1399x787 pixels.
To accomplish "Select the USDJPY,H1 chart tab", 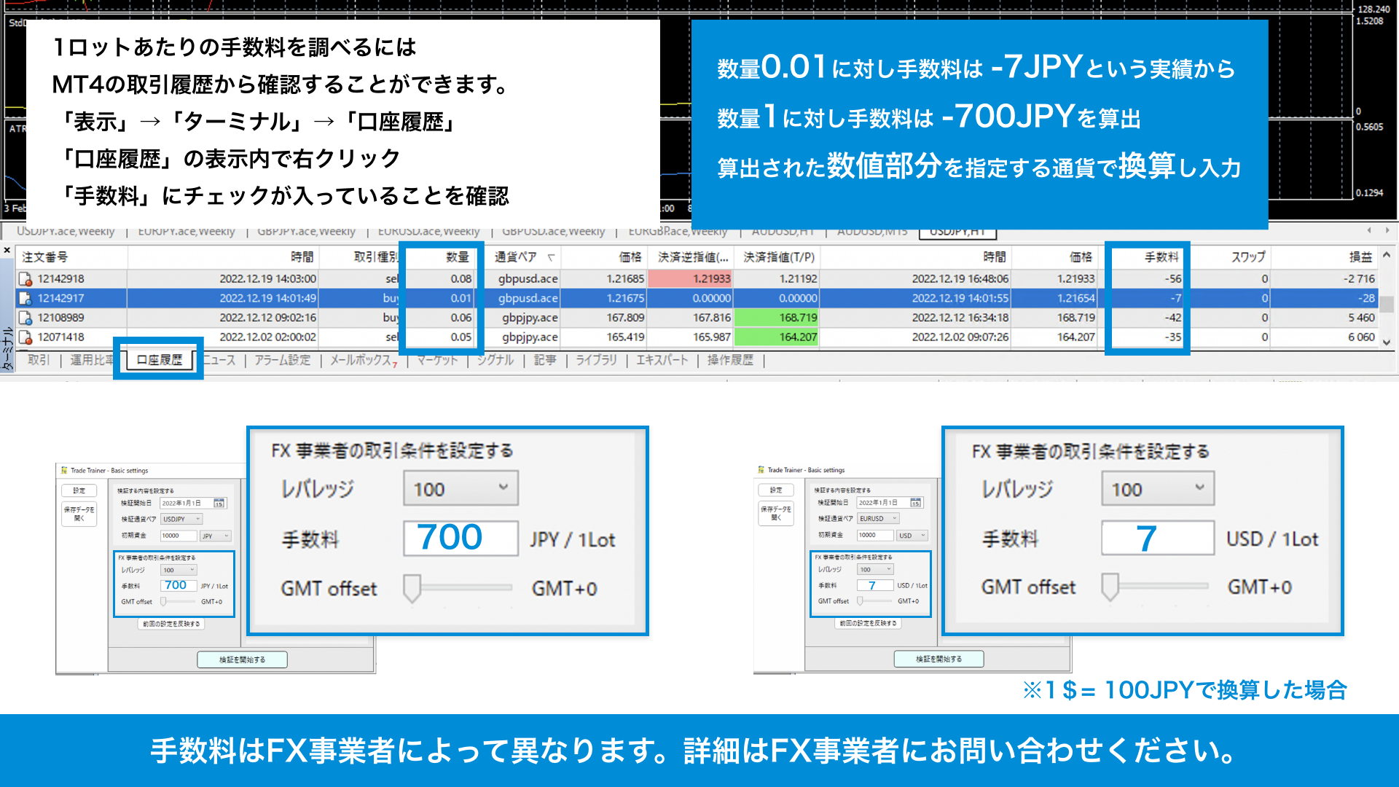I will (x=958, y=231).
